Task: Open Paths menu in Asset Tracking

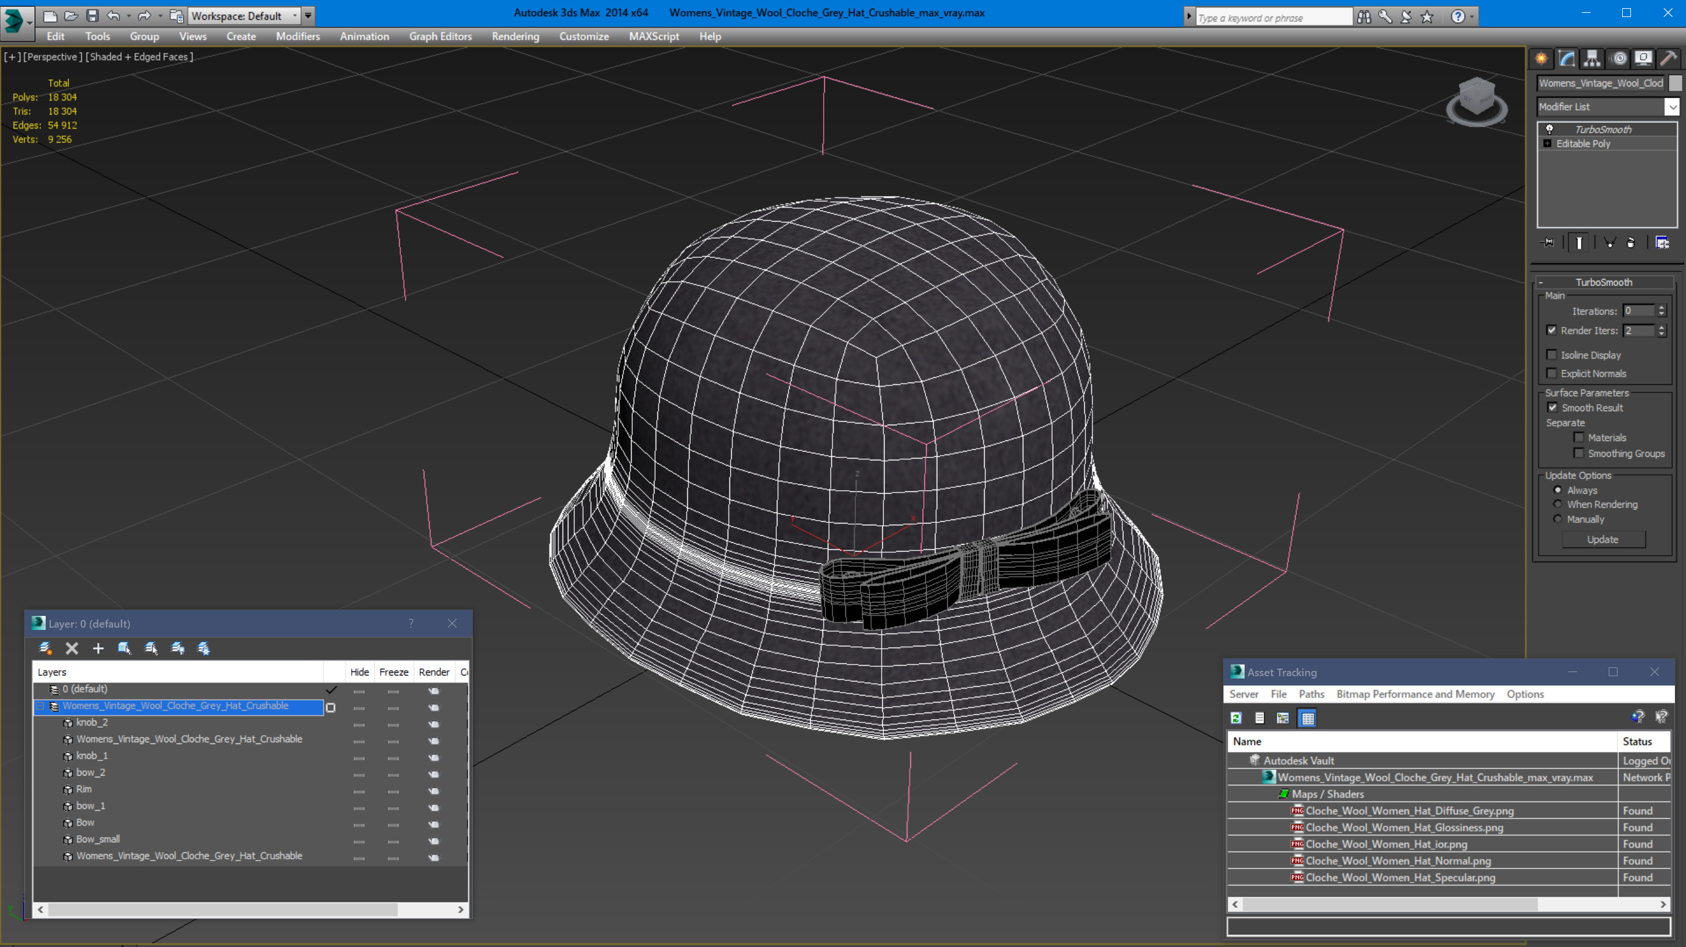Action: [x=1311, y=694]
